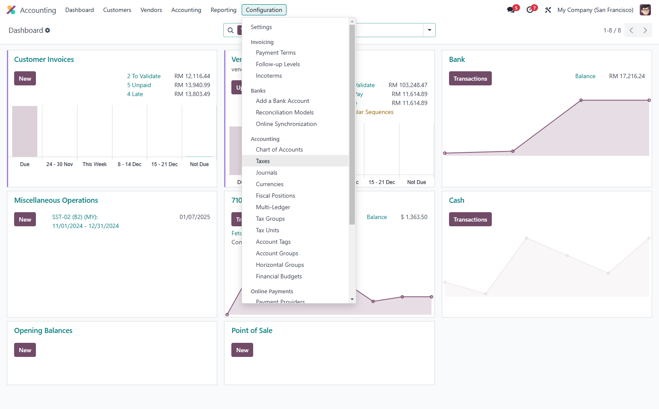Click the 1-8 / 8 pager counter
The image size is (659, 409).
point(612,30)
